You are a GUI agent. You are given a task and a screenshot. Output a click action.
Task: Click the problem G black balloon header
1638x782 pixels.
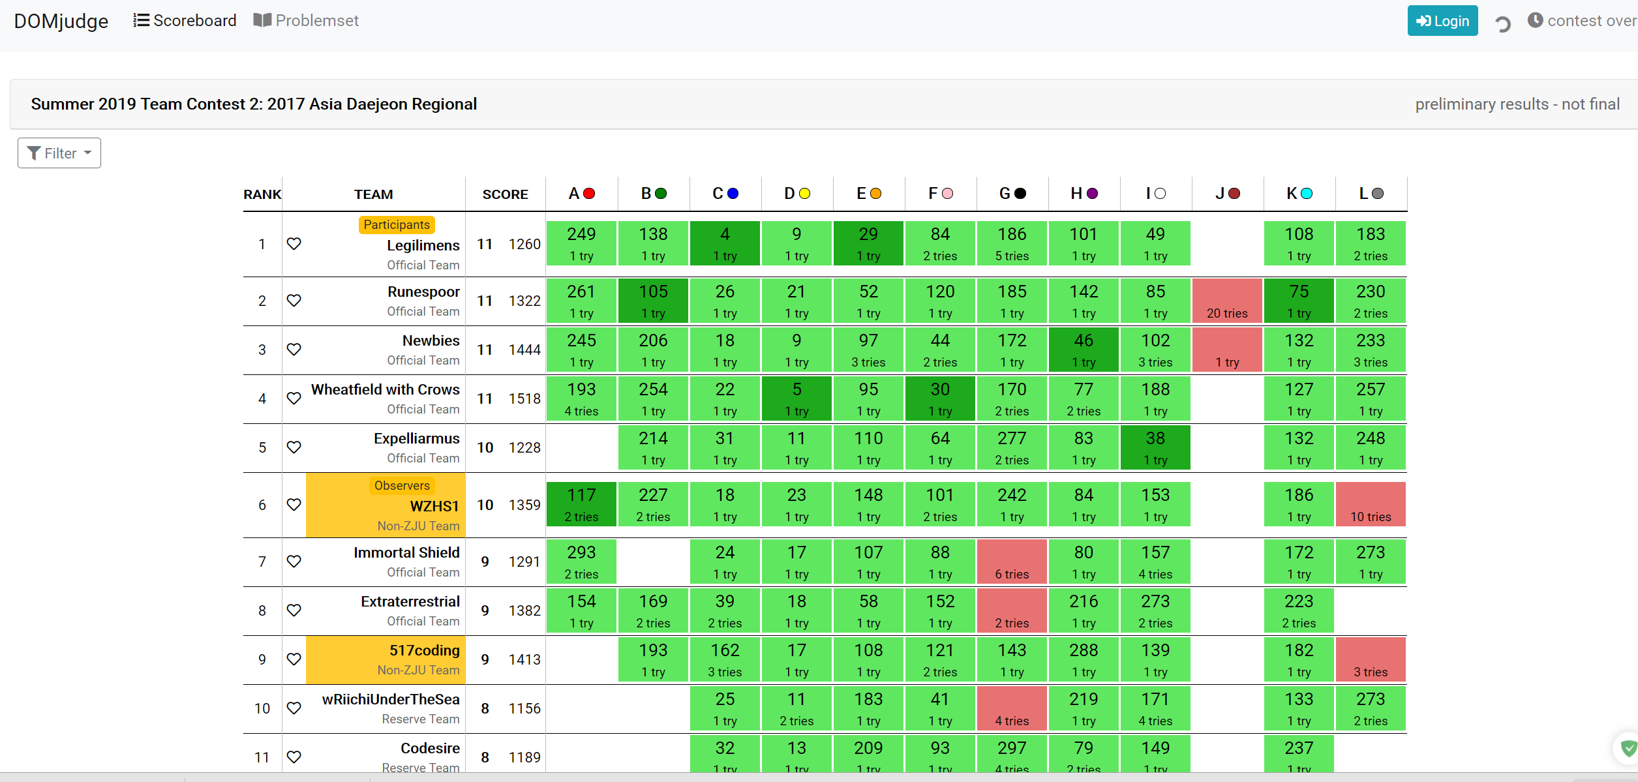click(1012, 194)
